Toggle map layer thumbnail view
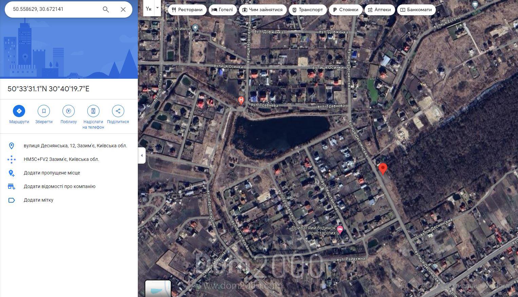Image resolution: width=518 pixels, height=297 pixels. 158,289
